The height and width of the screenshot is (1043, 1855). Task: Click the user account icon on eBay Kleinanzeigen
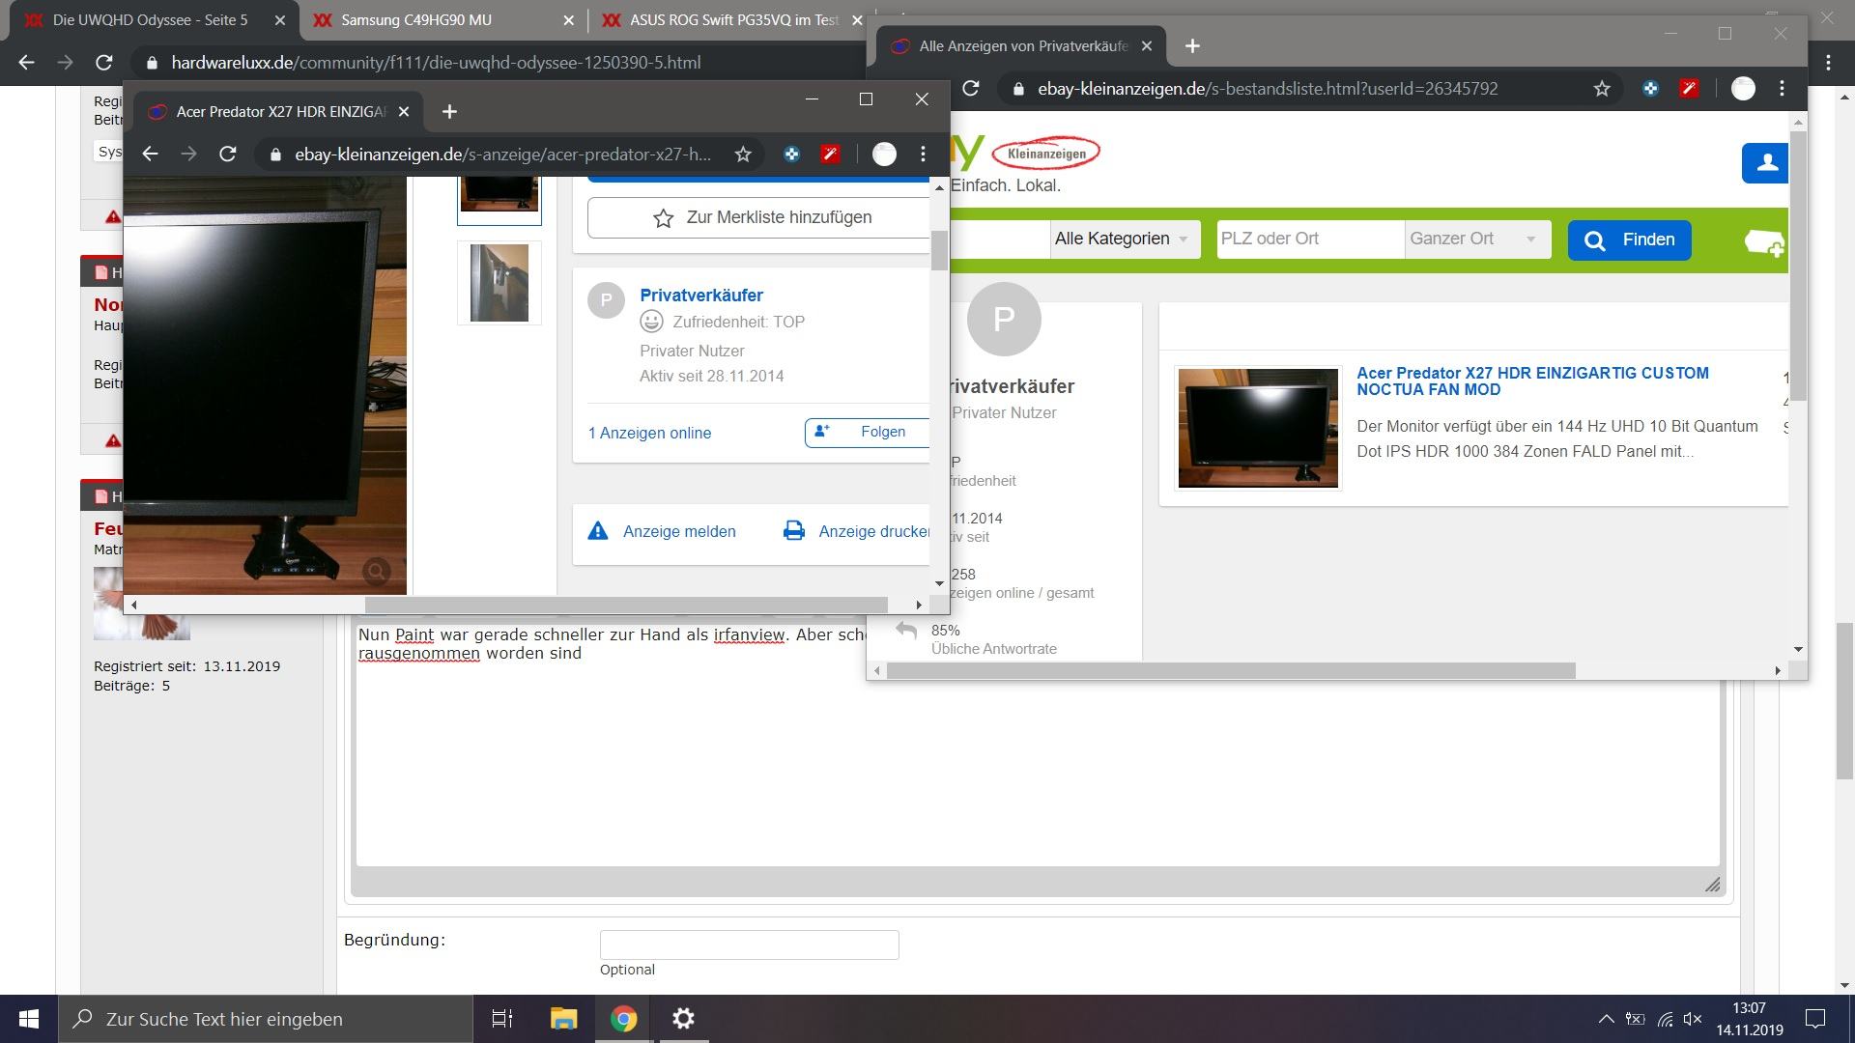1767,163
